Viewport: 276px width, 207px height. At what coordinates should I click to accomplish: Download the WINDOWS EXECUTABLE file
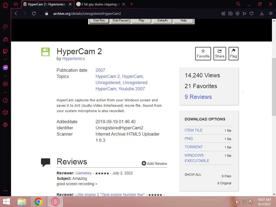coord(197,158)
